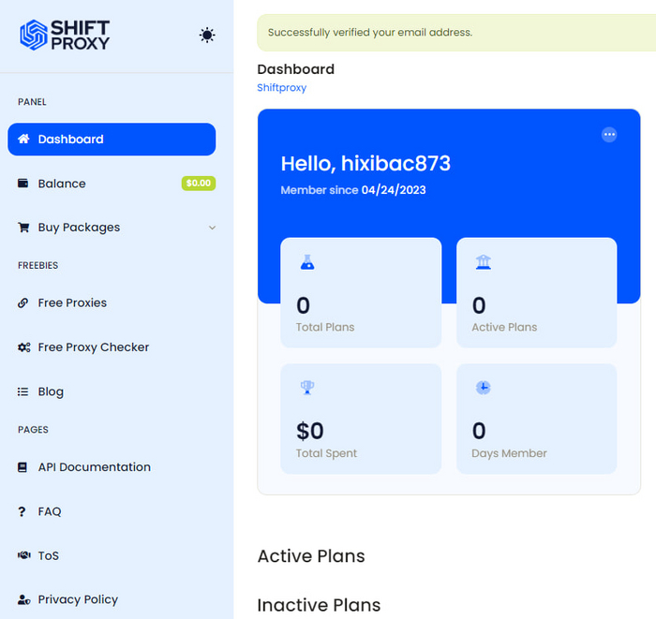Open the Dashboard menu item
Viewport: 656px width, 619px height.
[x=112, y=140]
